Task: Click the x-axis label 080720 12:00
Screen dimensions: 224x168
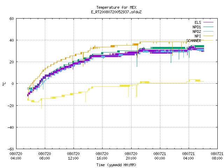Action: 73,156
